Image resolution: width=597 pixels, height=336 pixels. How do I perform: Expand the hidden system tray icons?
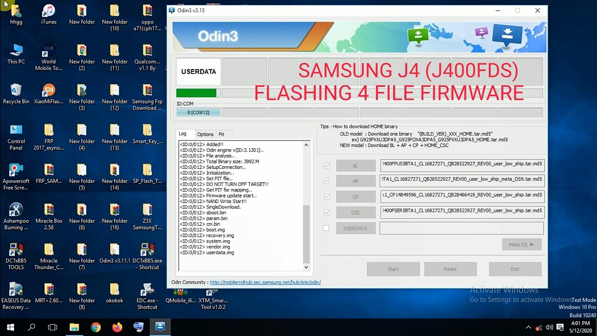tap(528, 327)
